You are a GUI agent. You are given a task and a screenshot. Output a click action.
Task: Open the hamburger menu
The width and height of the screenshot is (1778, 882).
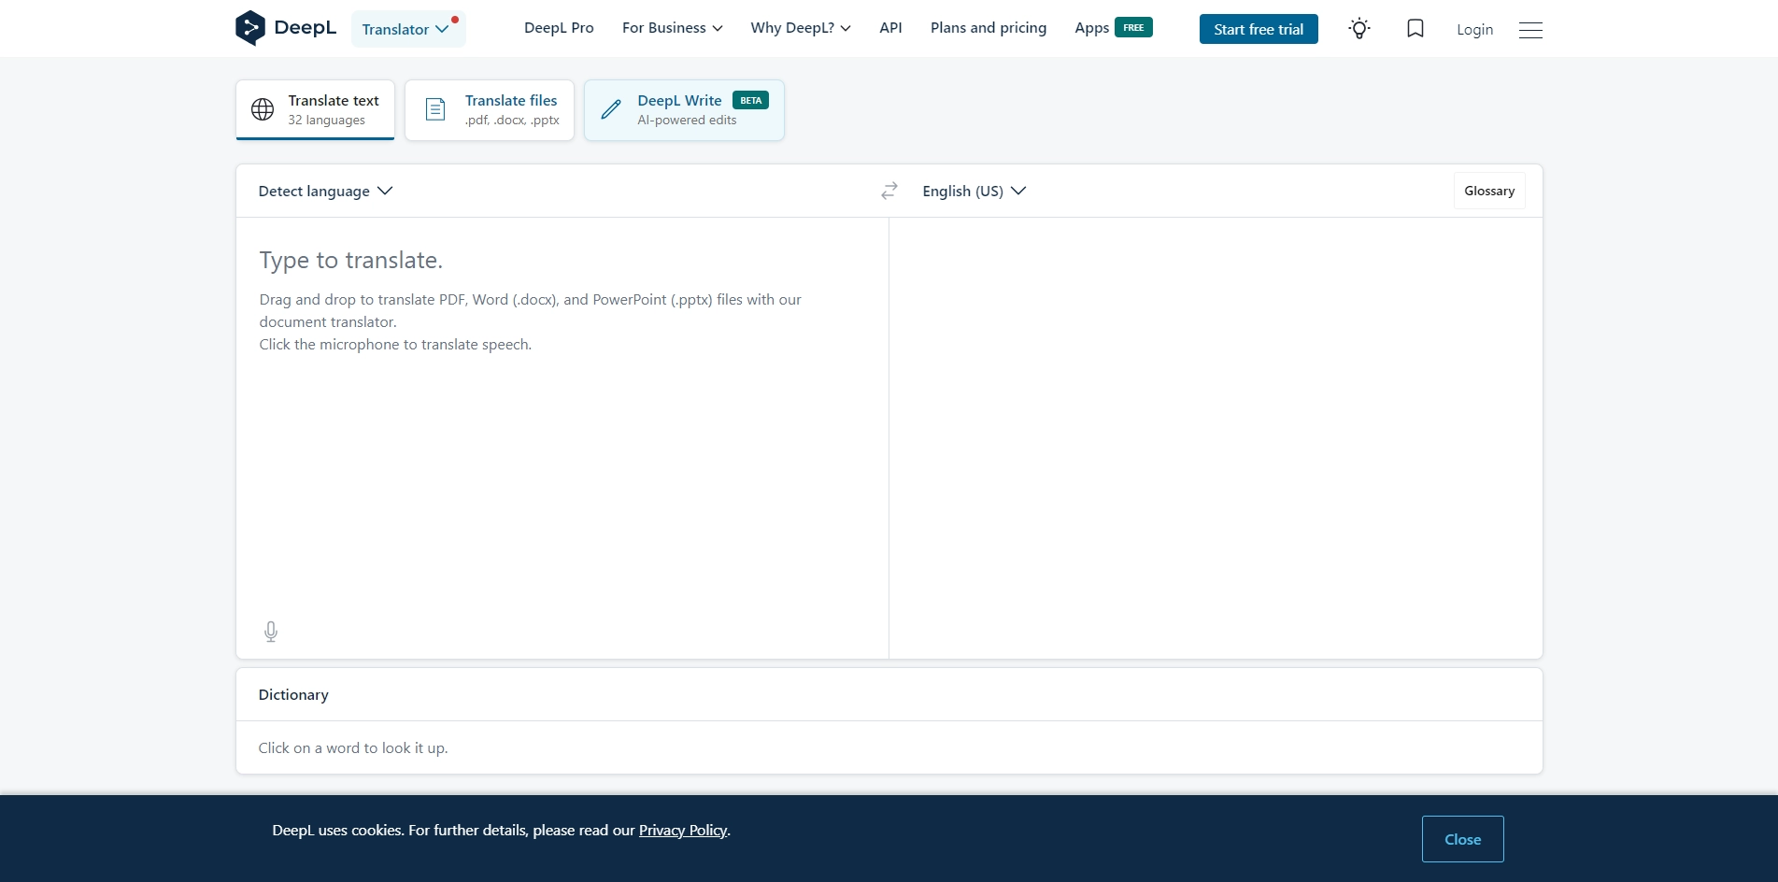pos(1529,30)
